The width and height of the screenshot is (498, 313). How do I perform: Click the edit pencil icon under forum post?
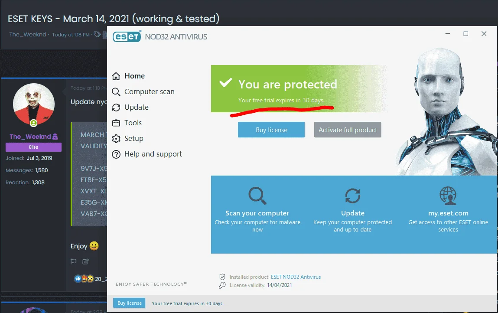click(x=86, y=261)
